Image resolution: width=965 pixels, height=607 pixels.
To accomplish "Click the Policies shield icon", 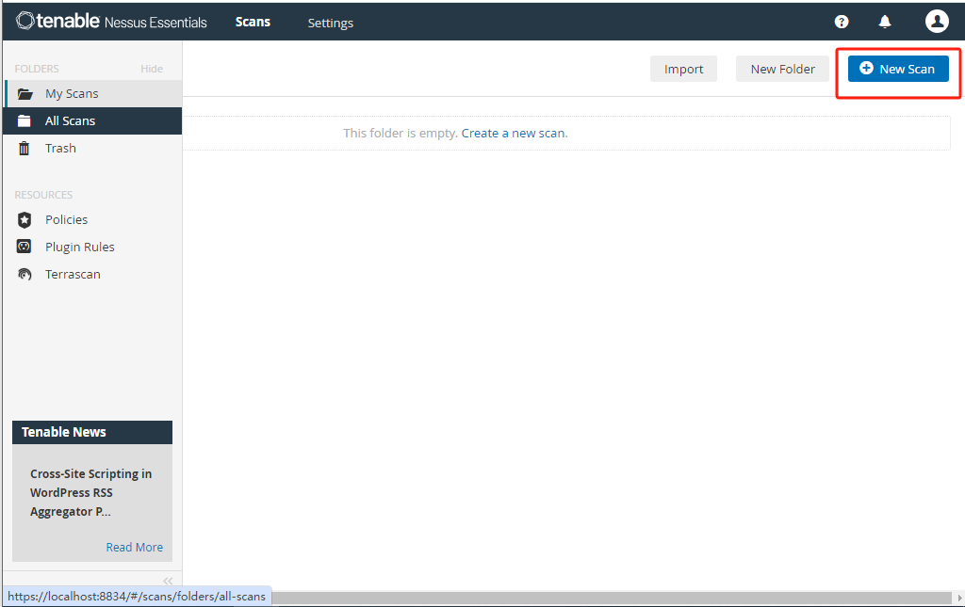I will 24,219.
